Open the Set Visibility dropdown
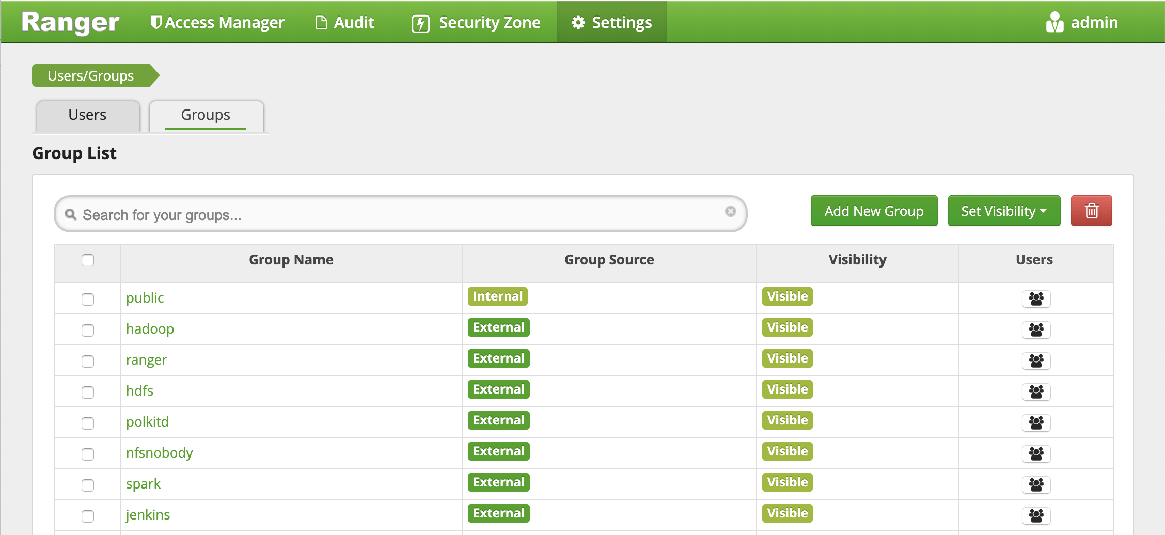This screenshot has height=535, width=1165. point(1003,211)
